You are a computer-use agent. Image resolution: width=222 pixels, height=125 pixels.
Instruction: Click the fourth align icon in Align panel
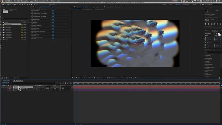tap(215, 24)
